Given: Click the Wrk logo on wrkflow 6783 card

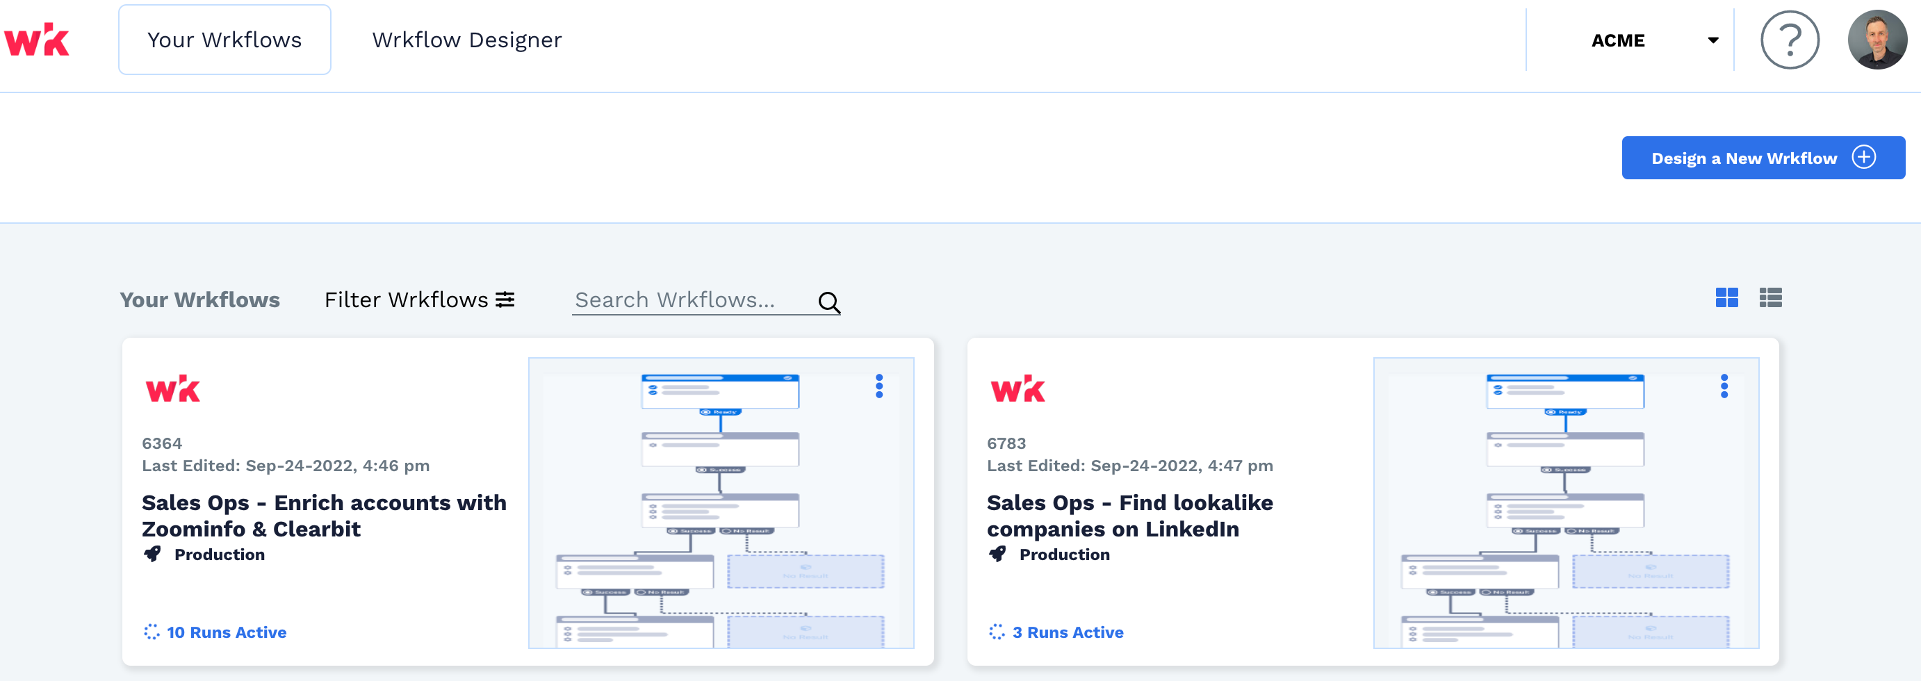Looking at the screenshot, I should click(x=1018, y=388).
